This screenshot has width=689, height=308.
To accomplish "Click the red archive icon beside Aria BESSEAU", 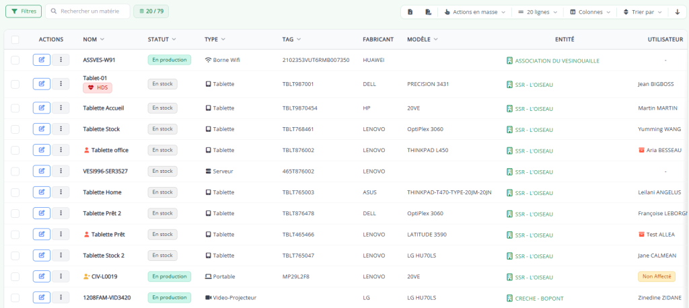I will 641,150.
